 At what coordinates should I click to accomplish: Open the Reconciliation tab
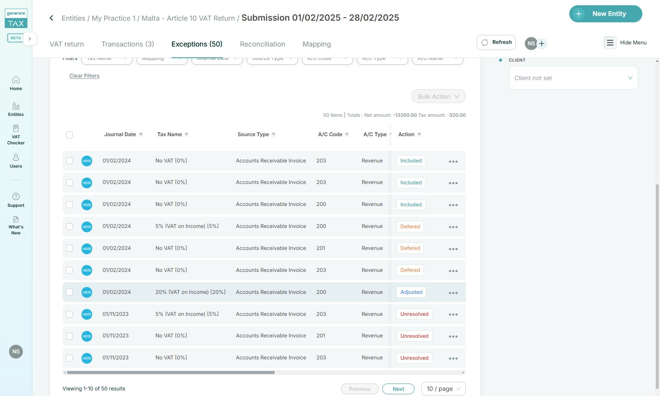(x=262, y=44)
